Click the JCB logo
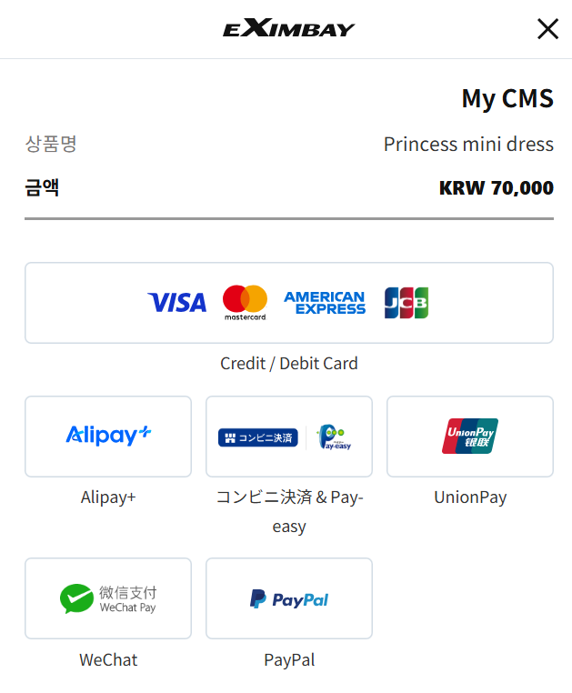 point(406,303)
